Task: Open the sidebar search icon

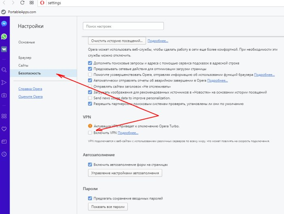Action: point(4,70)
